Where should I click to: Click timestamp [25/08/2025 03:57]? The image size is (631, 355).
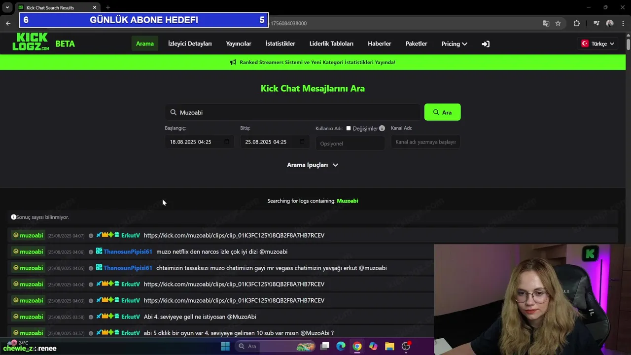click(x=66, y=334)
